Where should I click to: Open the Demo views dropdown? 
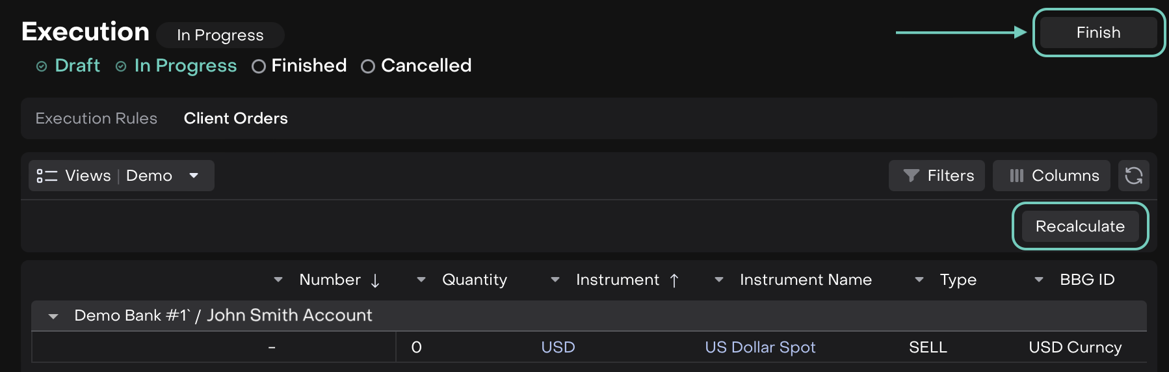pos(194,176)
